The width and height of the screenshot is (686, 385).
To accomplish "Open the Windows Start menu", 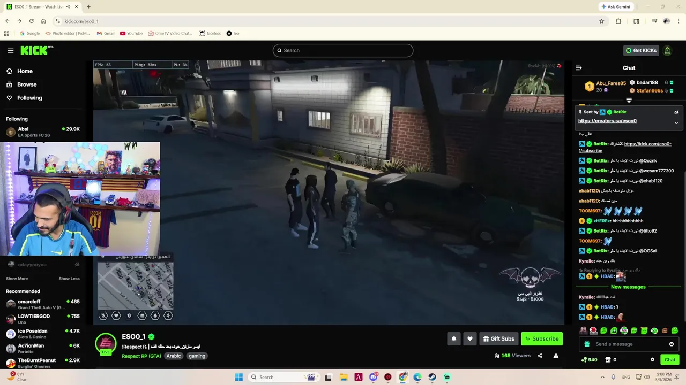I will tap(239, 377).
